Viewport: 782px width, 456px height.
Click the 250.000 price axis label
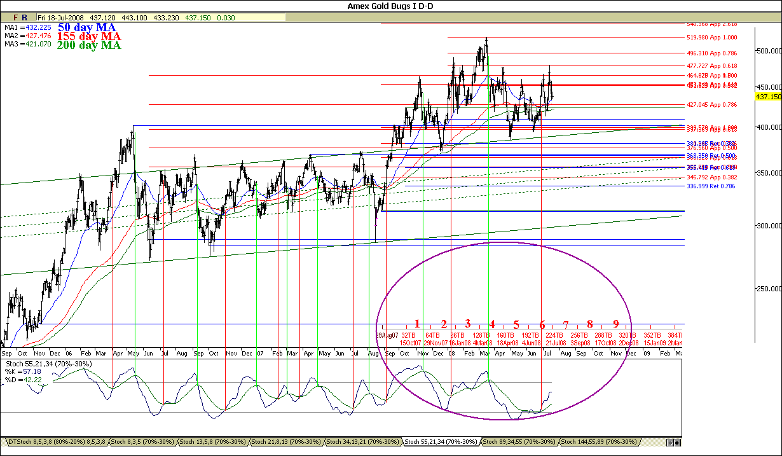(x=769, y=288)
